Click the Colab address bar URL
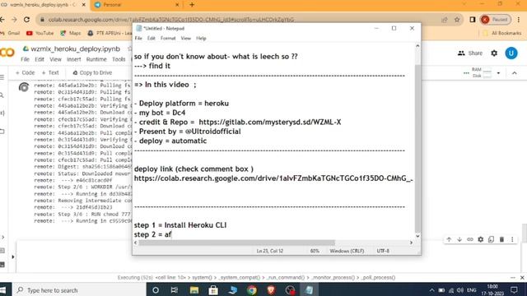The image size is (527, 296). click(x=171, y=20)
